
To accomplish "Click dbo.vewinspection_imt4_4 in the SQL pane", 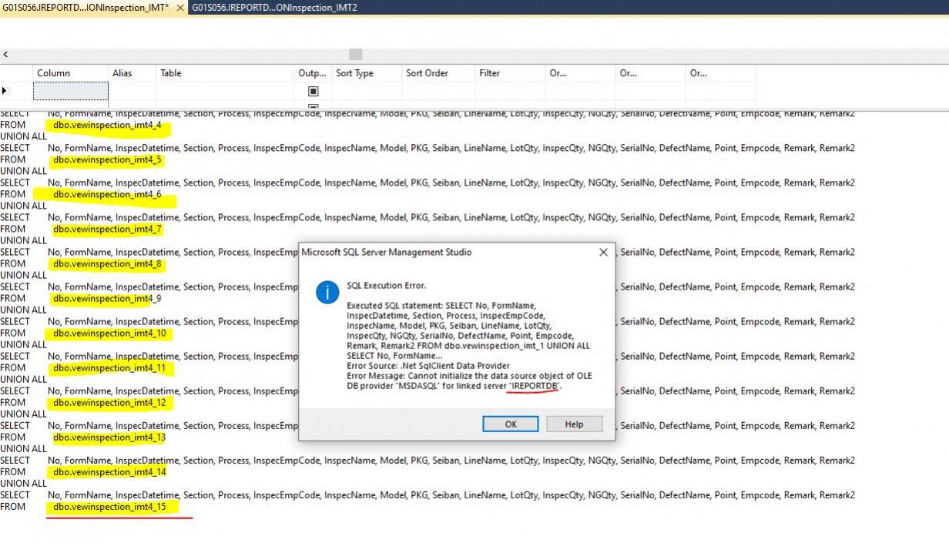I will [x=107, y=125].
